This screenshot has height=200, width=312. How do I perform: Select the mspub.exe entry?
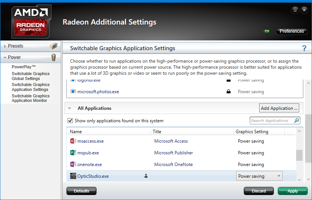[88, 153]
